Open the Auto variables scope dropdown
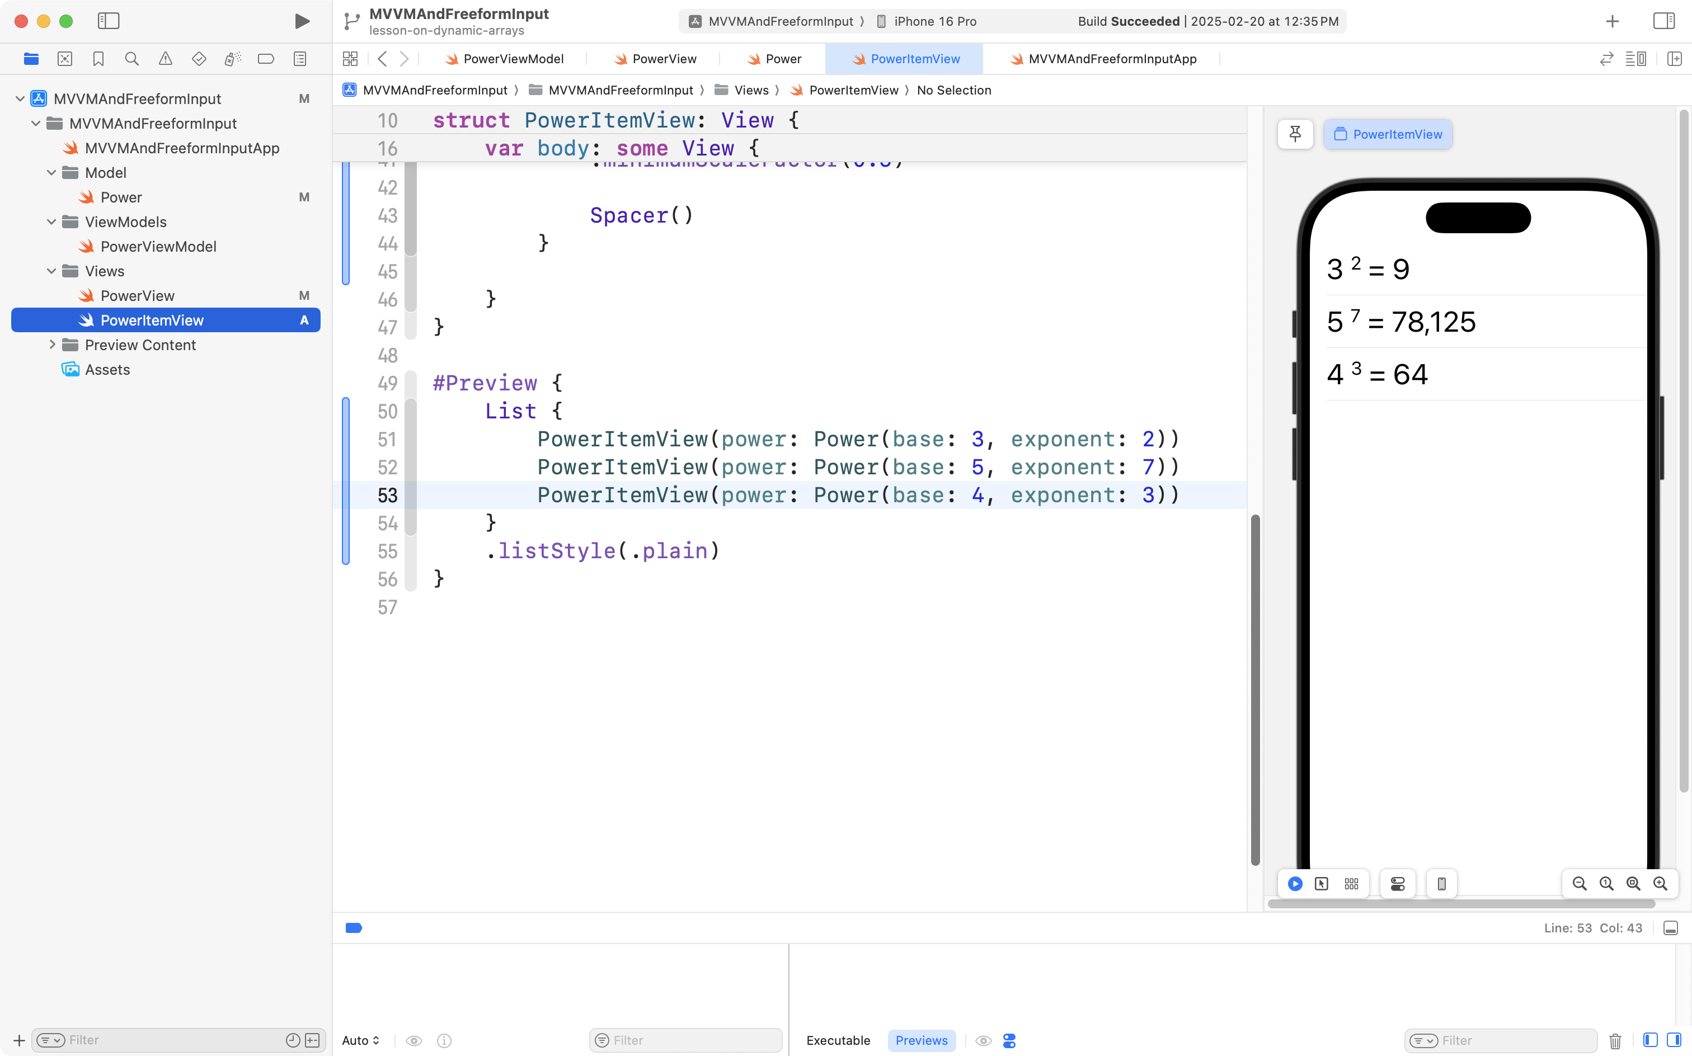Viewport: 1692px width, 1056px height. 360,1040
